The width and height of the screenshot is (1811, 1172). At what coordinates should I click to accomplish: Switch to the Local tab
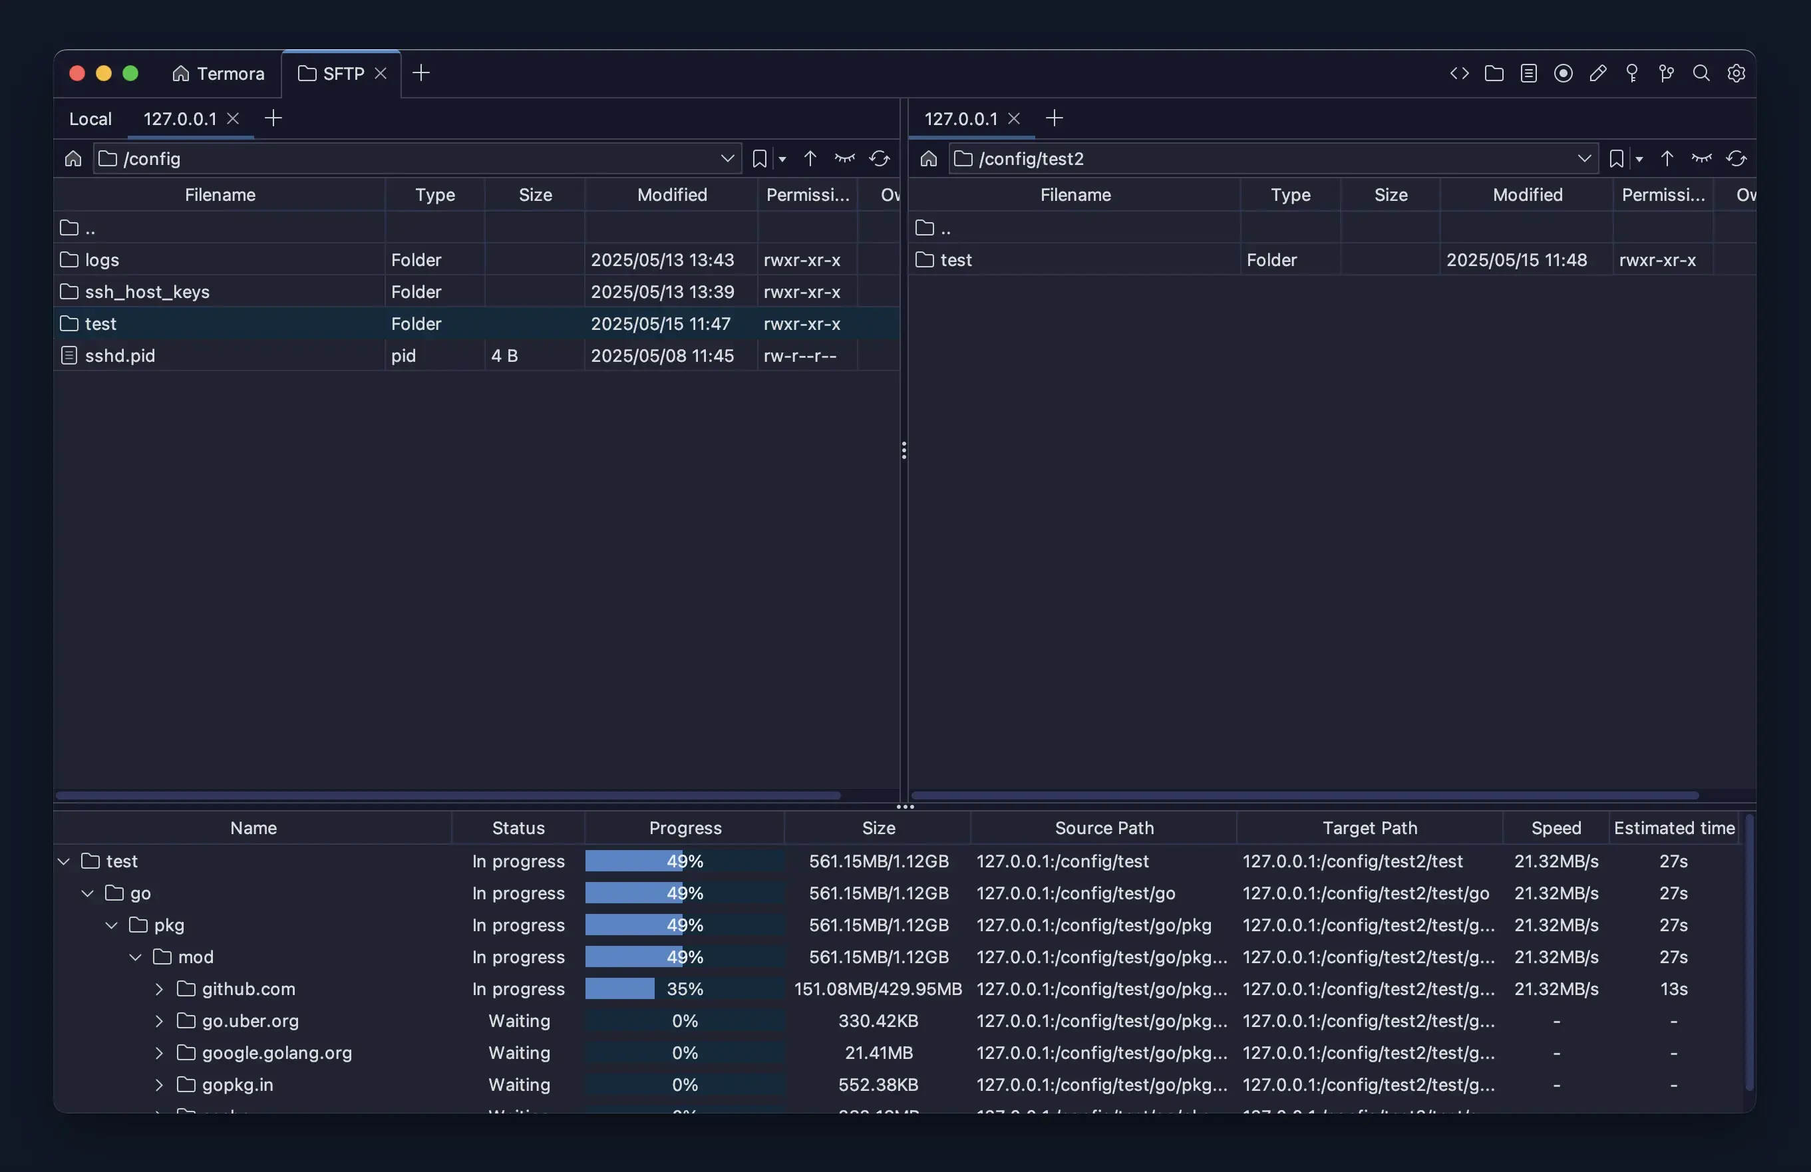point(90,118)
